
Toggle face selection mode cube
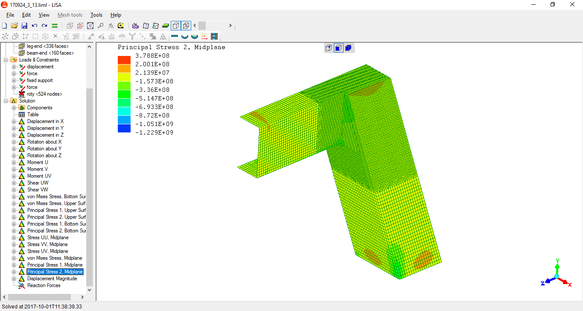click(338, 48)
